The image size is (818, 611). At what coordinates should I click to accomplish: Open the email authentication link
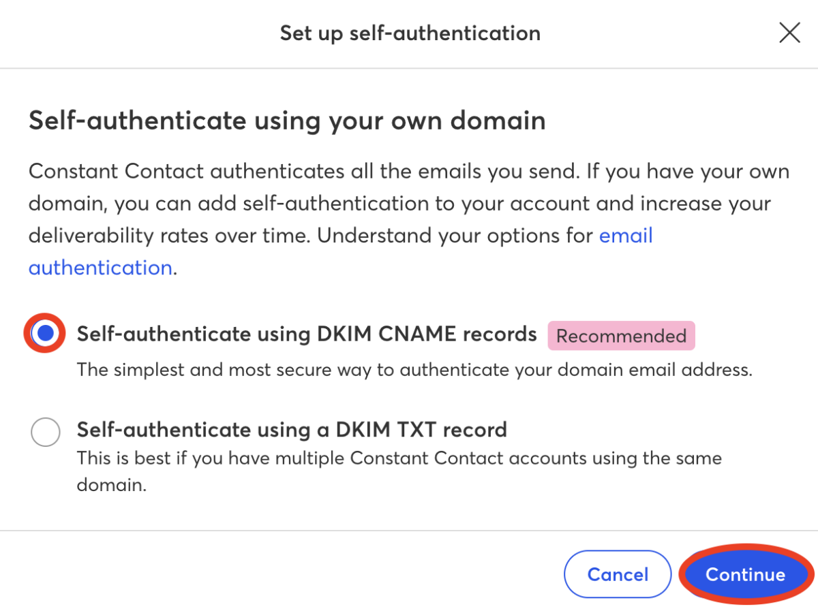tap(625, 235)
